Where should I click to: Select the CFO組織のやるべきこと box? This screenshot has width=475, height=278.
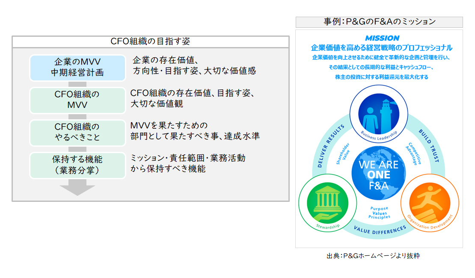click(77, 133)
